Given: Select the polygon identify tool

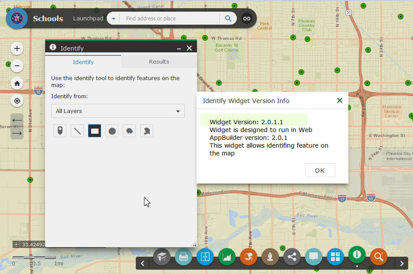Looking at the screenshot, I should 129,131.
